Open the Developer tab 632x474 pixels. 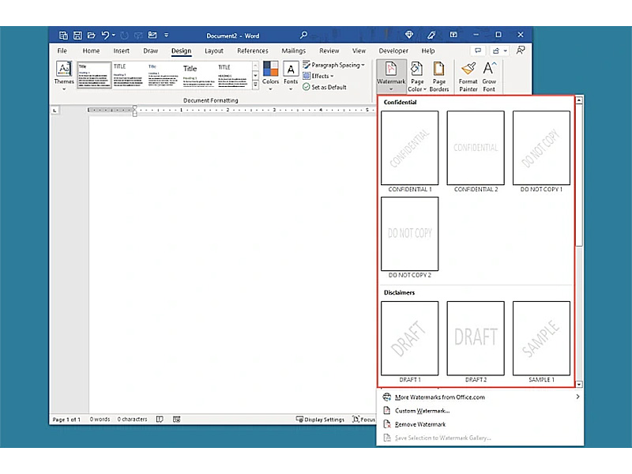click(393, 51)
